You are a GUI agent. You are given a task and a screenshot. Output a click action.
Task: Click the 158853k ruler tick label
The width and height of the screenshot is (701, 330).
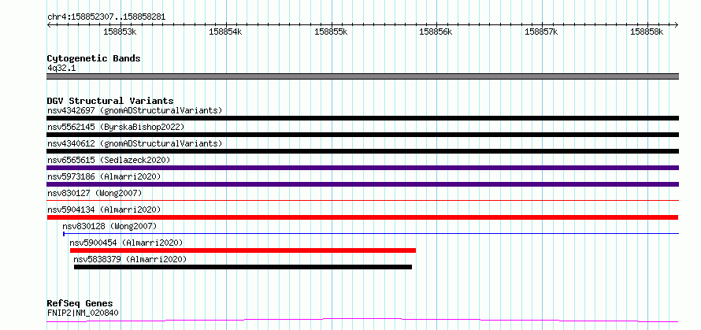click(x=120, y=32)
